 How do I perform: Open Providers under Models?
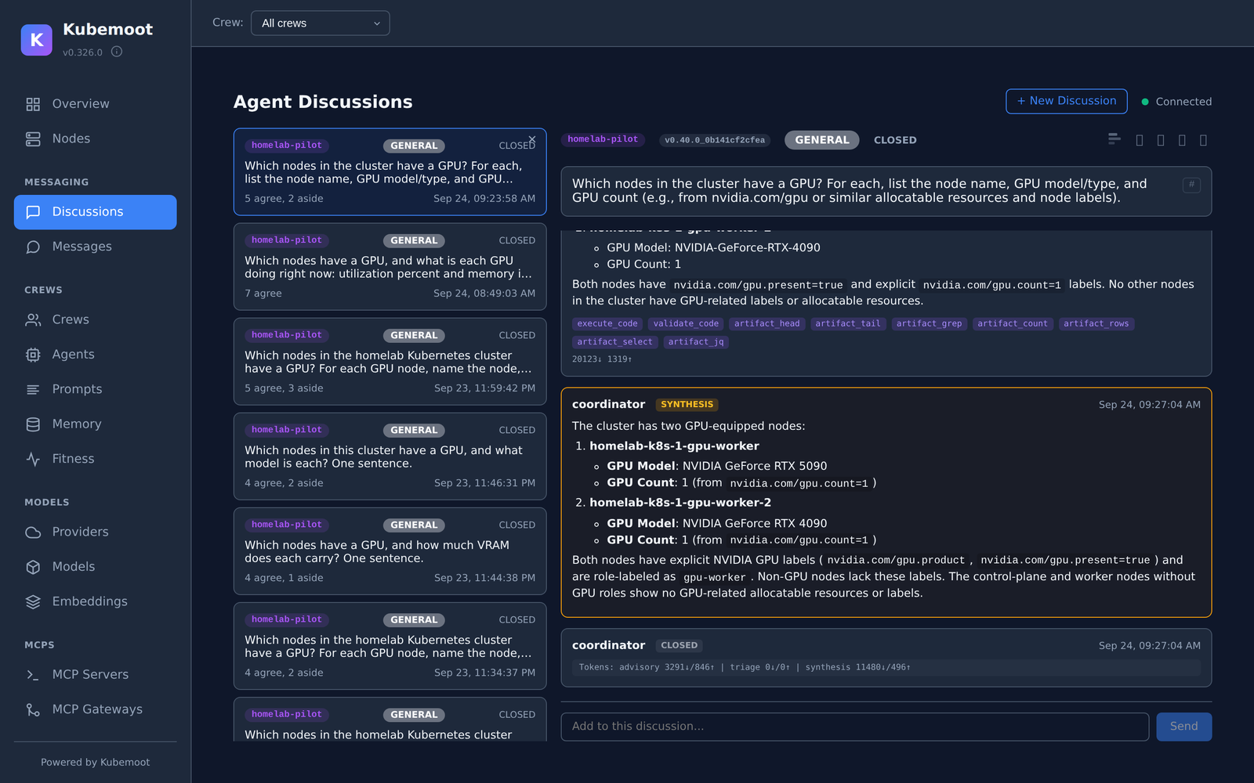point(95,532)
